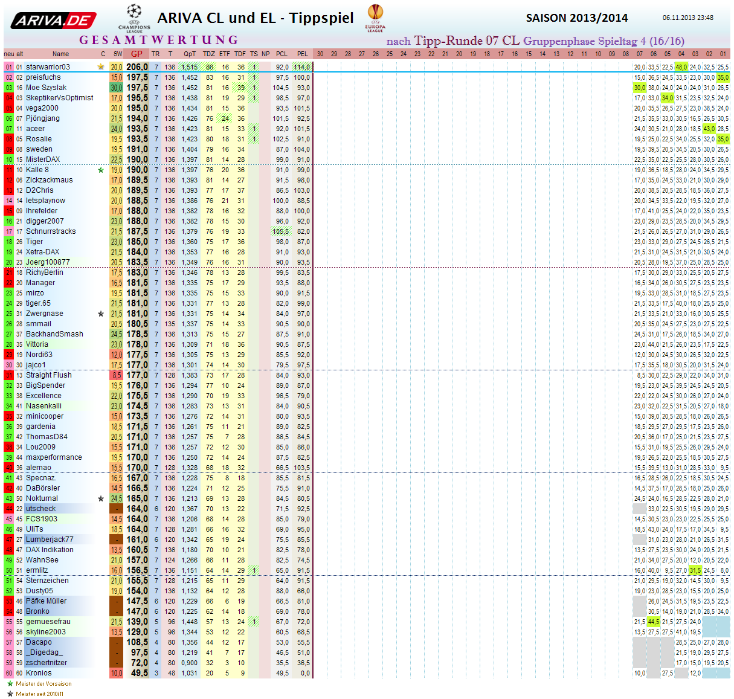Select player name letsplaynow

(x=45, y=201)
